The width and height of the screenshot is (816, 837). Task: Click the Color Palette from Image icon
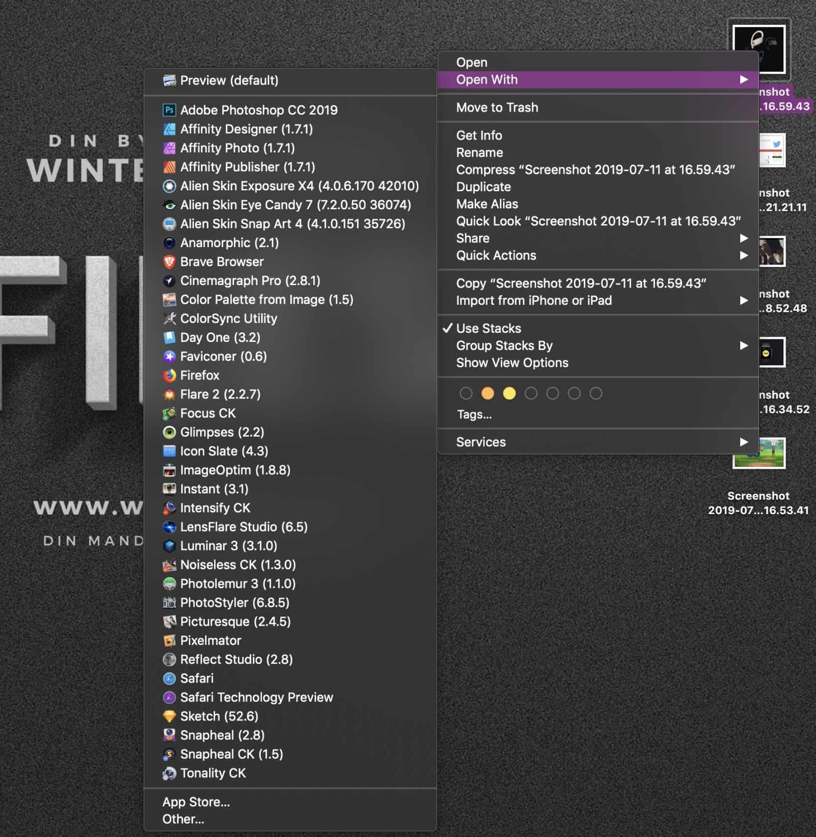[169, 299]
